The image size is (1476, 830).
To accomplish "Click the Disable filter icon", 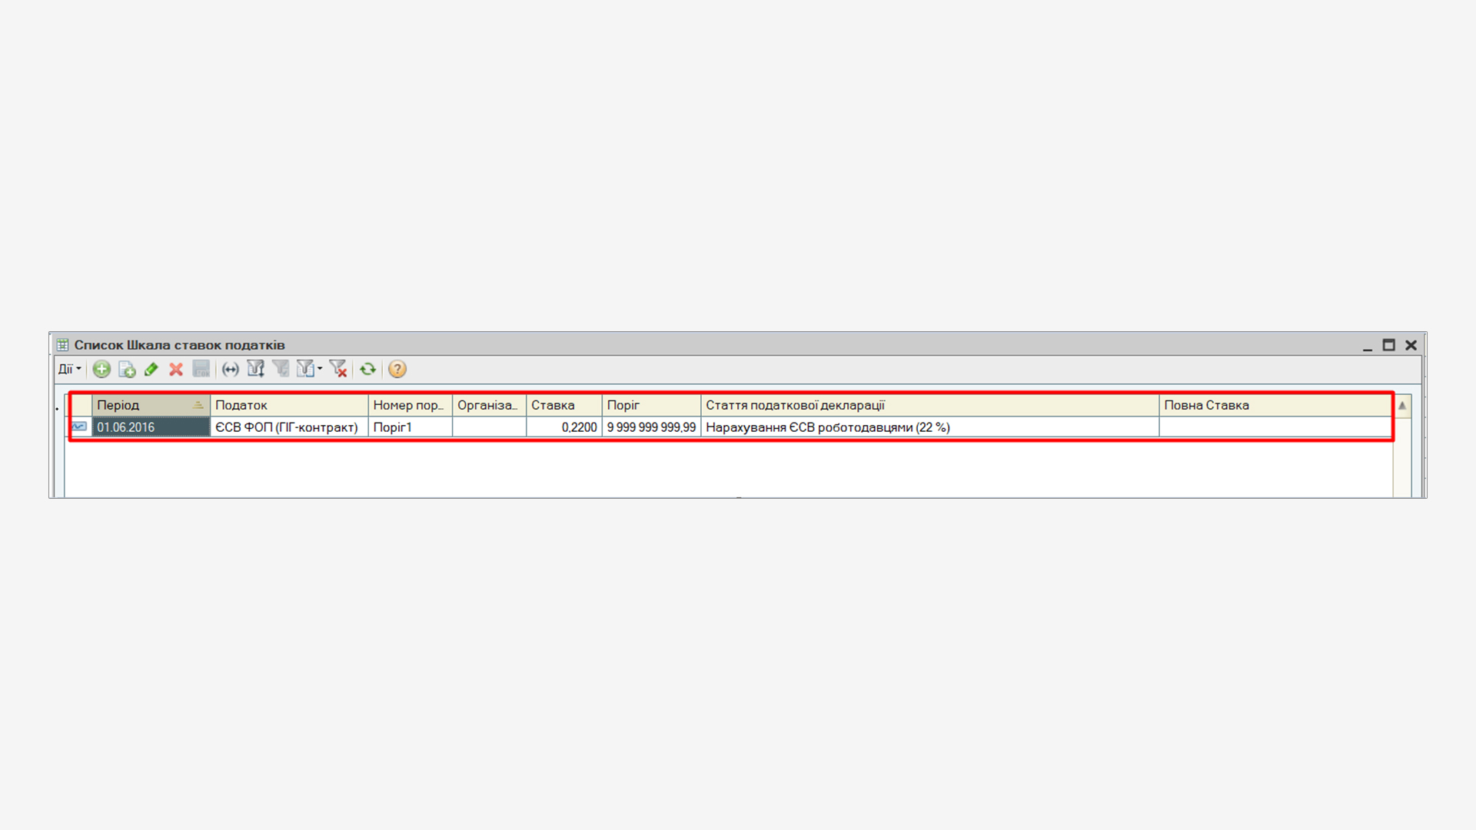I will pyautogui.click(x=338, y=370).
